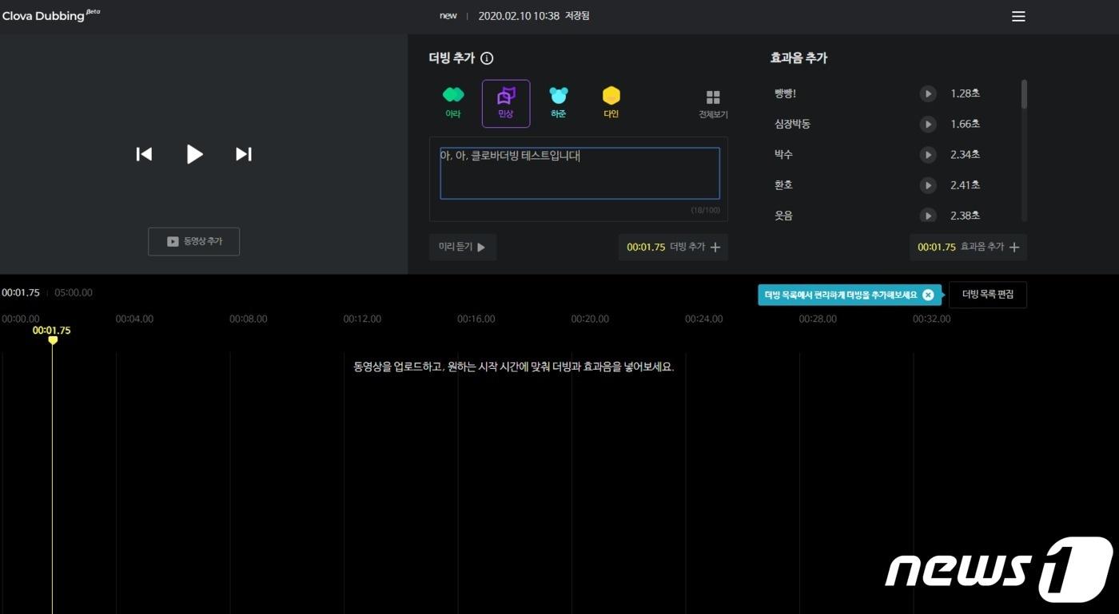Skip to the next position
This screenshot has width=1119, height=614.
(x=244, y=154)
